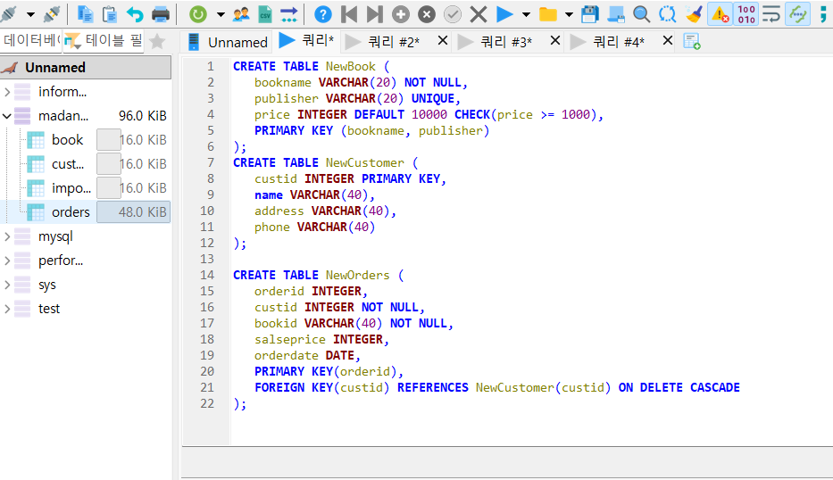The height and width of the screenshot is (480, 833).
Task: Click the Cancel editing X icon
Action: (x=479, y=14)
